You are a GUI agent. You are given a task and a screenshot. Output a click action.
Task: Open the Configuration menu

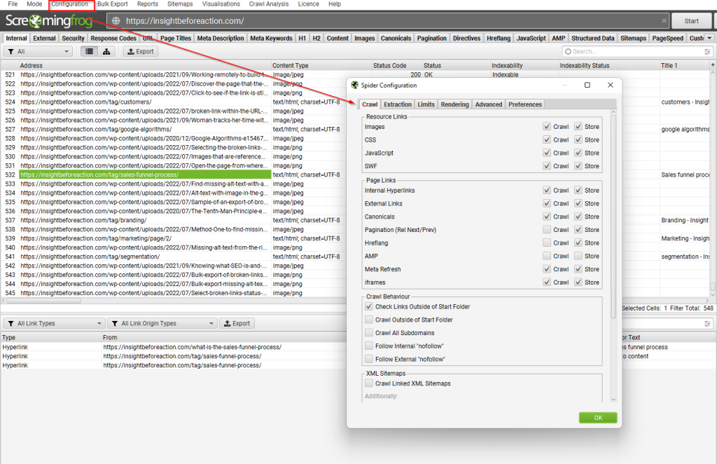click(69, 4)
